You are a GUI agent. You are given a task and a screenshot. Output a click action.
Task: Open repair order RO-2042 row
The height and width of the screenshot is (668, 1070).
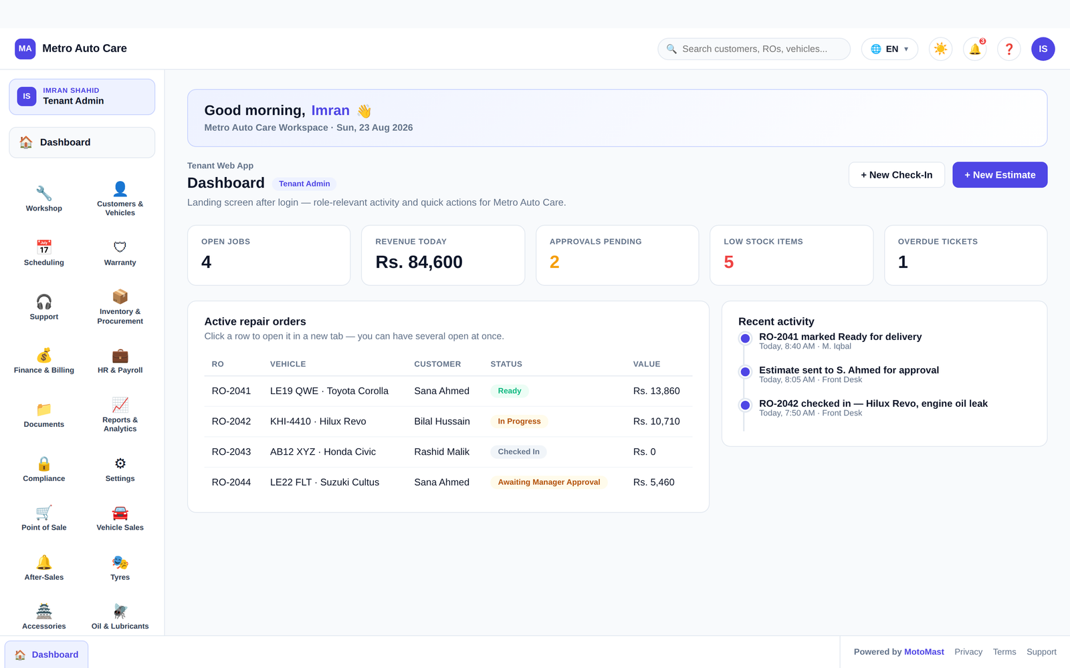coord(448,422)
